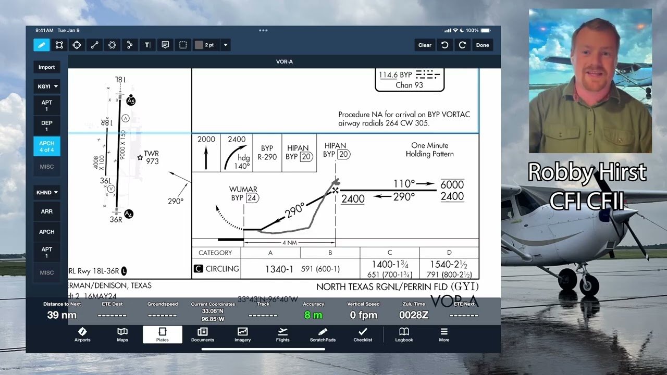Image resolution: width=667 pixels, height=375 pixels.
Task: Tap the Current Coordinates field
Action: coord(213,311)
